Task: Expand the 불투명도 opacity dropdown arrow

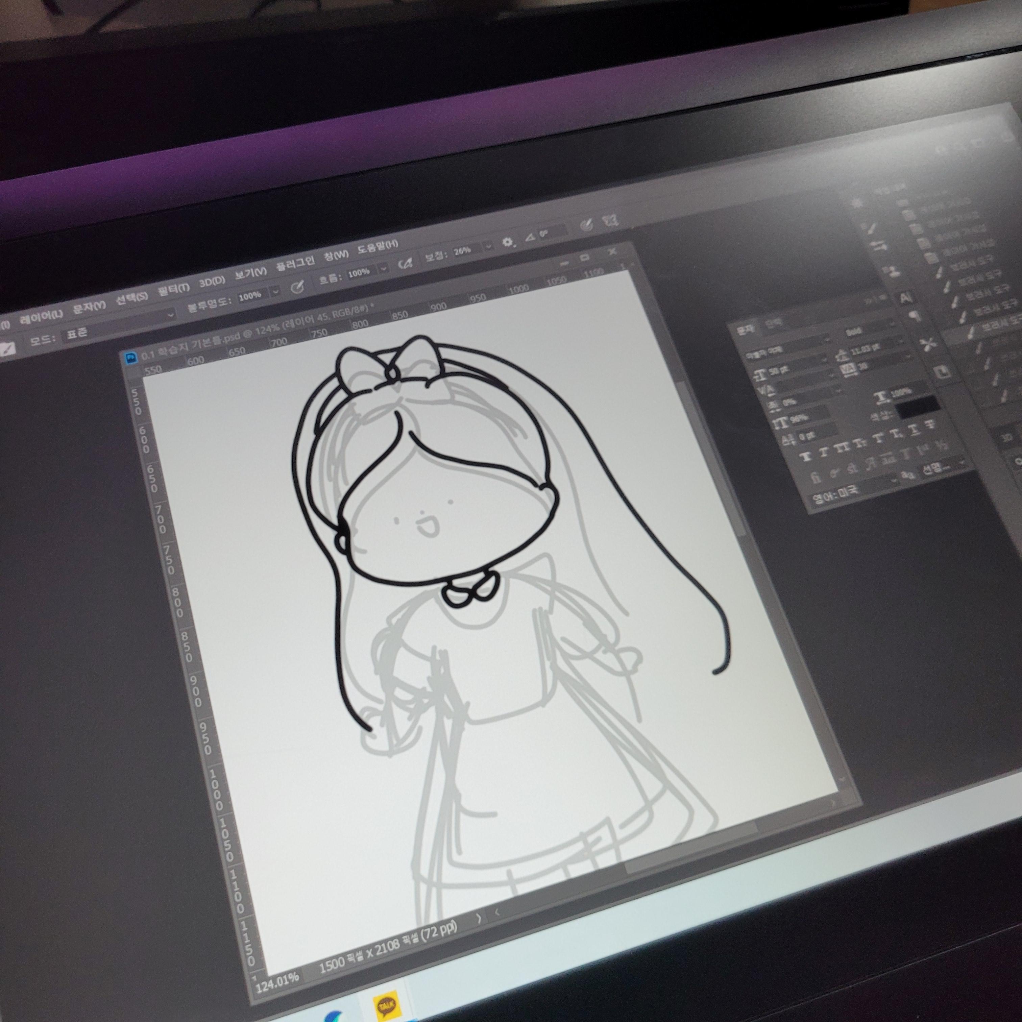Action: coord(275,291)
